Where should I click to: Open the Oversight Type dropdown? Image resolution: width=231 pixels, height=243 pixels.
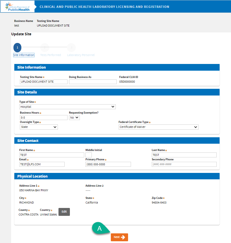39,127
